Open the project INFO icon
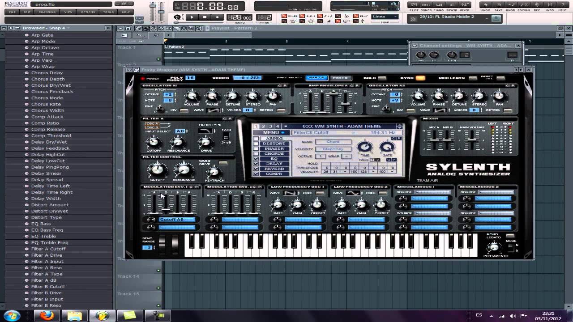Image resolution: width=573 pixels, height=322 pixels. coord(550,5)
